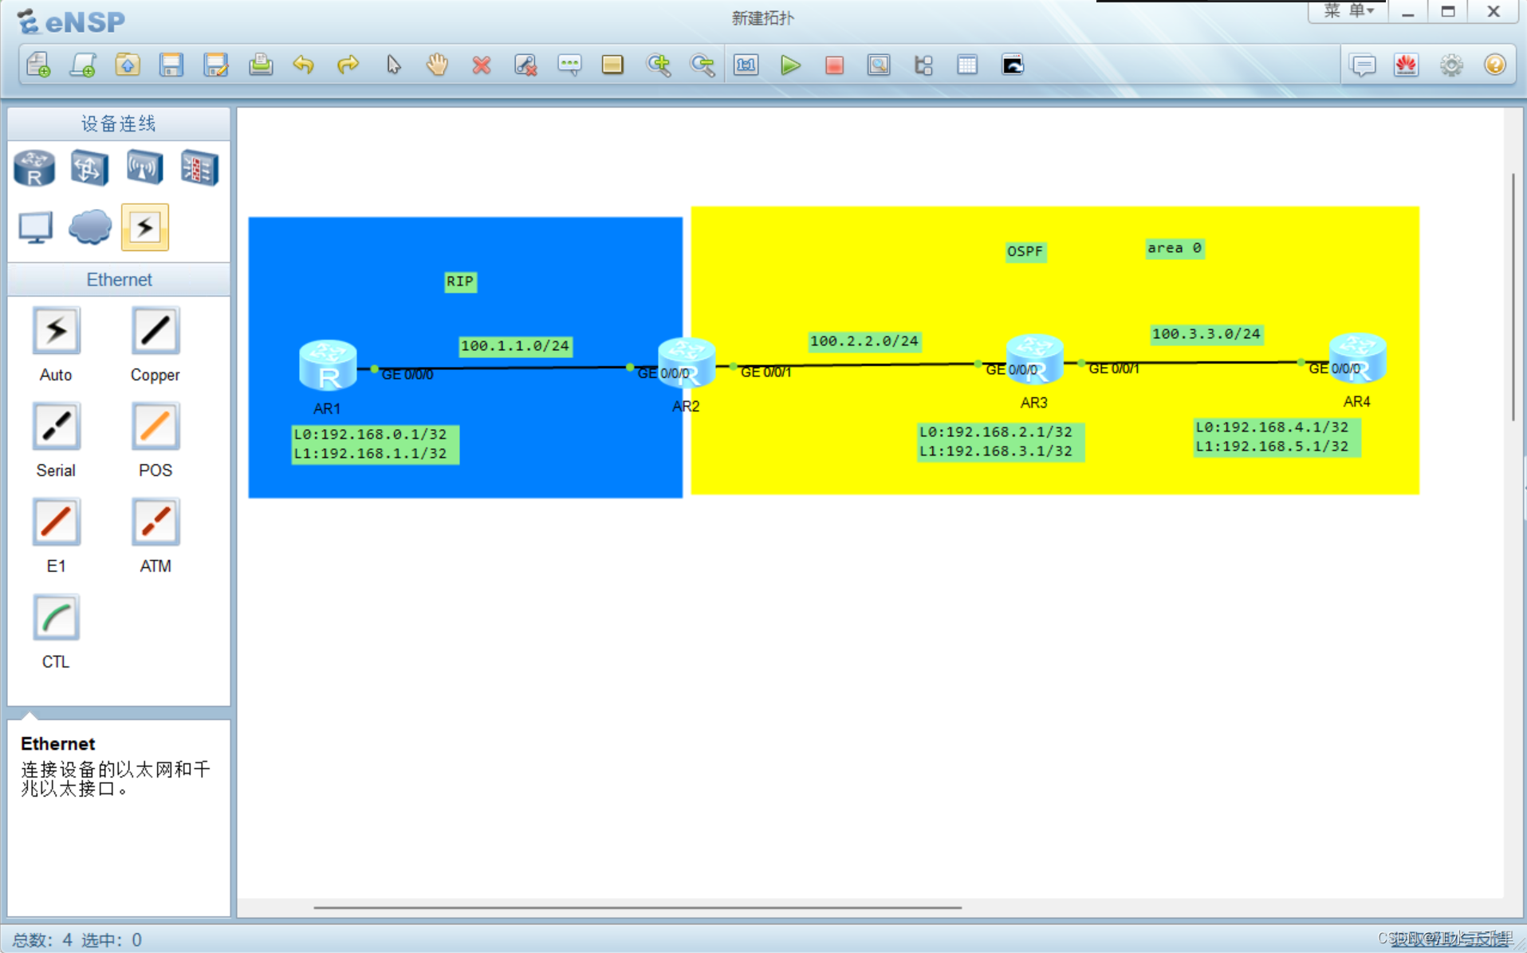Click the OSPF text label

click(x=1025, y=251)
